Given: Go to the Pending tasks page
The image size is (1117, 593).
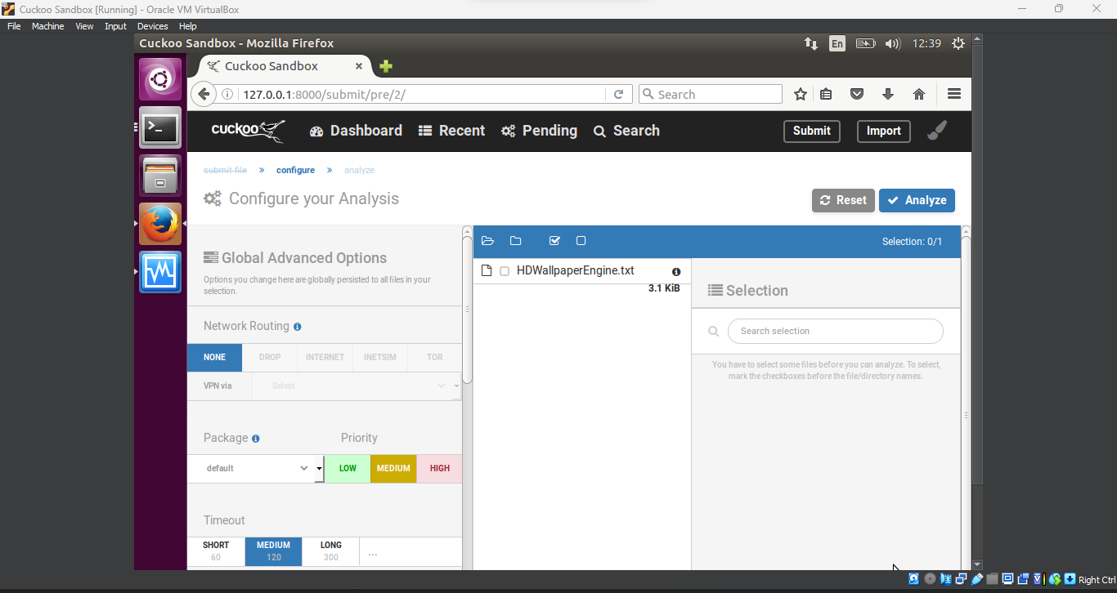Looking at the screenshot, I should point(539,131).
